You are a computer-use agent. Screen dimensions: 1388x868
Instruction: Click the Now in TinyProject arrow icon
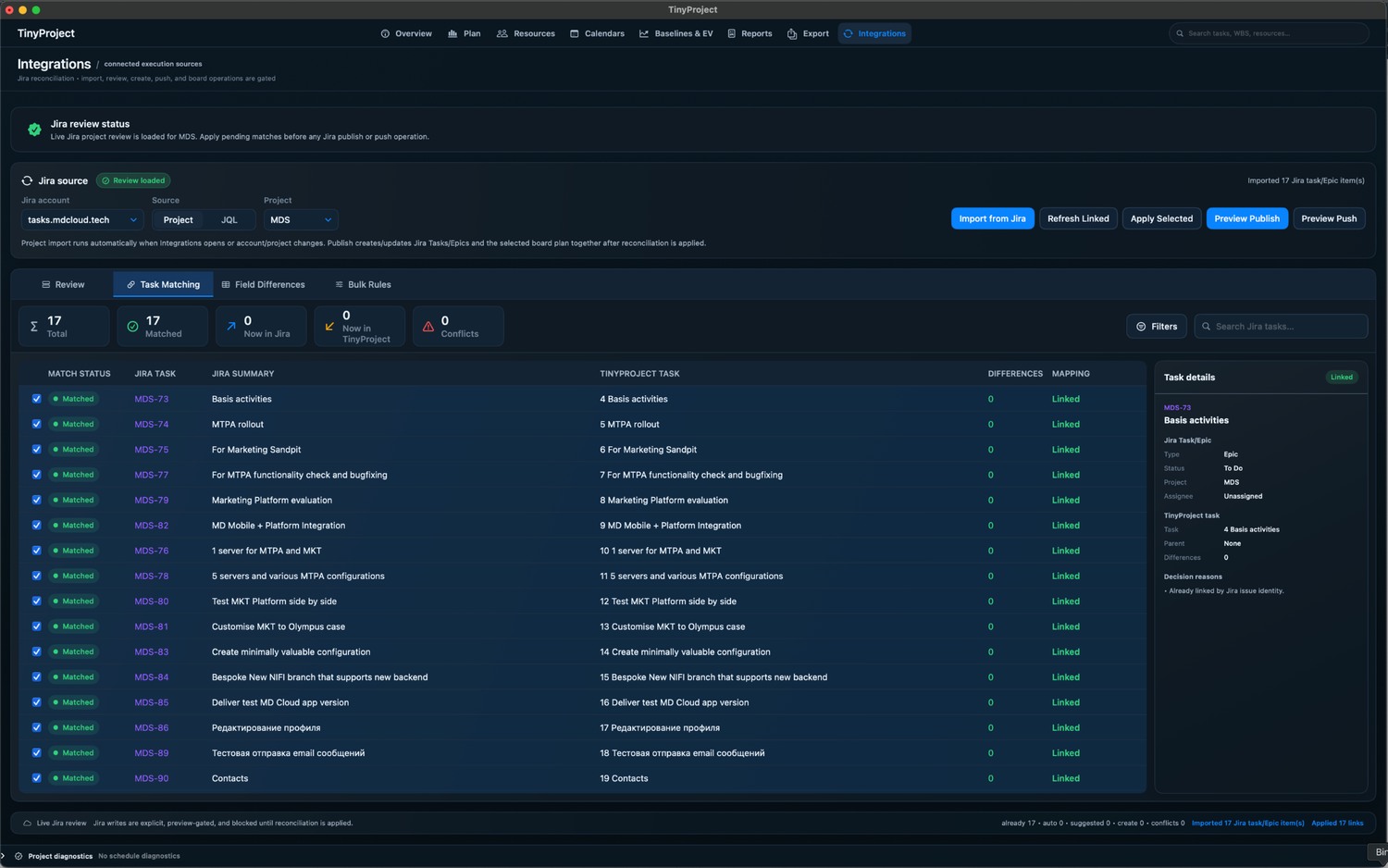point(329,327)
